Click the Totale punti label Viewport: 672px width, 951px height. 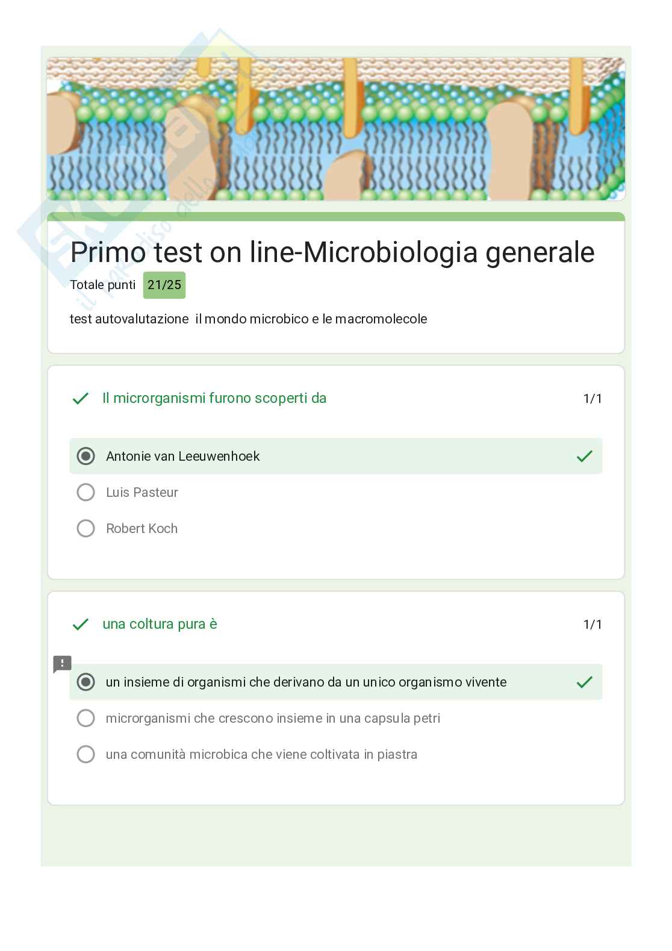pyautogui.click(x=102, y=285)
